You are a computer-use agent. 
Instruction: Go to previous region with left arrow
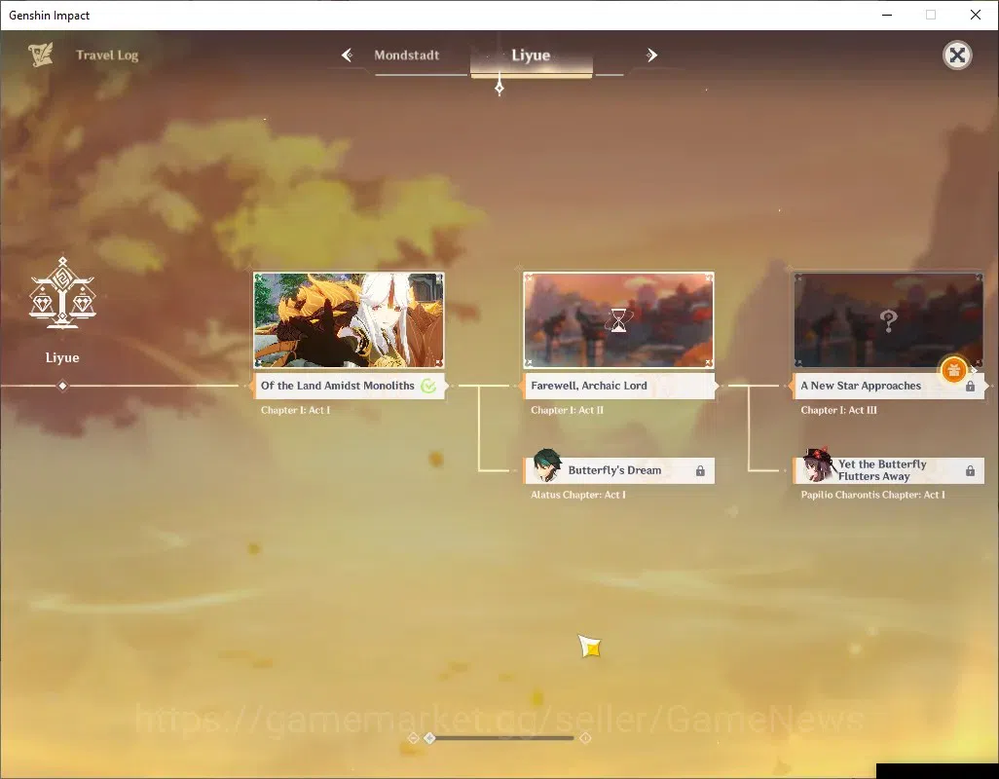(x=348, y=56)
